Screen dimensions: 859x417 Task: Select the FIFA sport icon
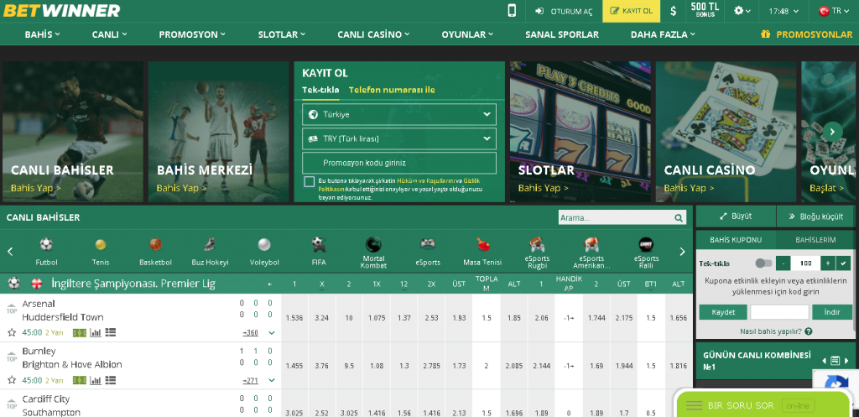319,244
